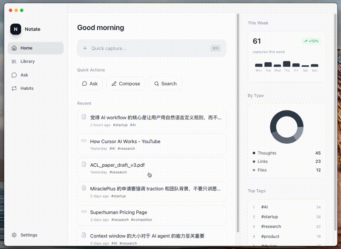Toggle the Files legend dot

tap(254, 170)
